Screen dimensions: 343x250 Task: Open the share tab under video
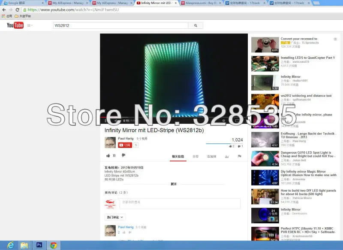coord(196,156)
